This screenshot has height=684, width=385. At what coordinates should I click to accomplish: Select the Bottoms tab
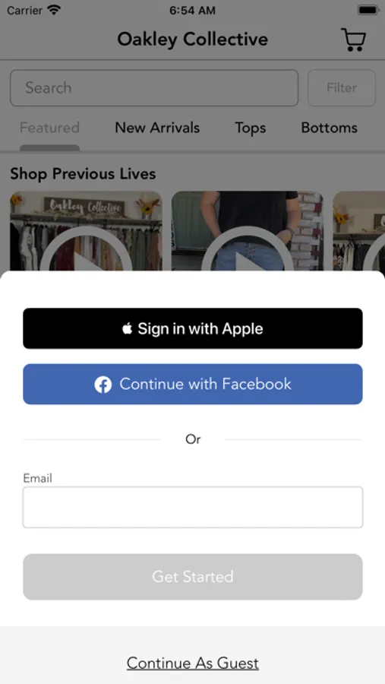330,128
